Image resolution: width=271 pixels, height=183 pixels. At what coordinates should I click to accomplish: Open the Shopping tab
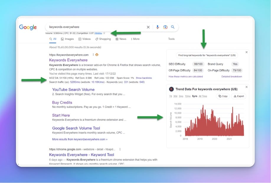point(103,39)
